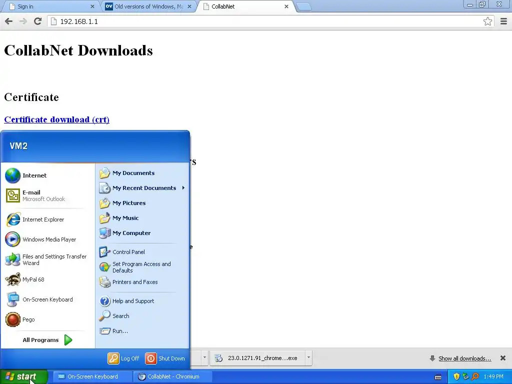Click Certificate download (crt) link
The height and width of the screenshot is (384, 512).
(57, 119)
